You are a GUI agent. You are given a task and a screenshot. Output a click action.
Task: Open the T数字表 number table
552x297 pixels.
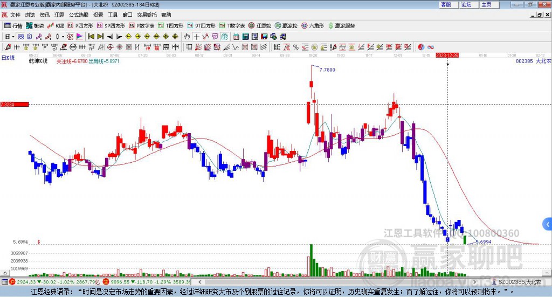[x=232, y=26]
